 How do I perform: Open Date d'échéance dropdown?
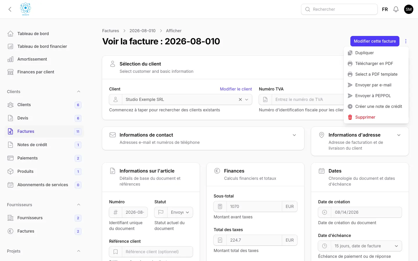(x=366, y=246)
